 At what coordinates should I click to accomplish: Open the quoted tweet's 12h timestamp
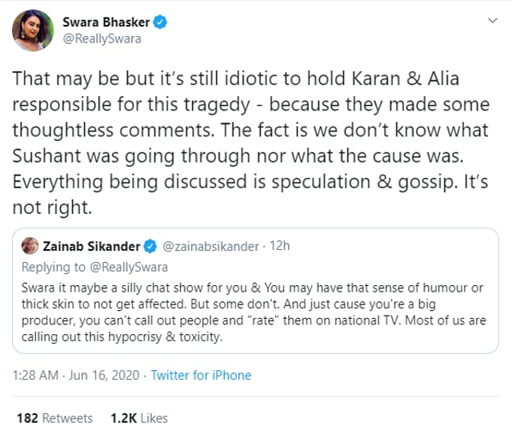(x=280, y=246)
